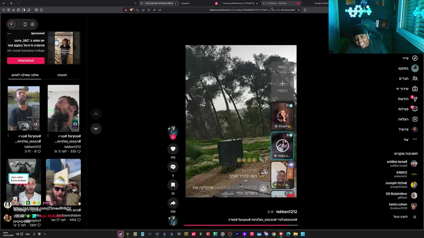This screenshot has width=424, height=238.
Task: Switch to the תגובות comments tab
Action: tap(62, 75)
